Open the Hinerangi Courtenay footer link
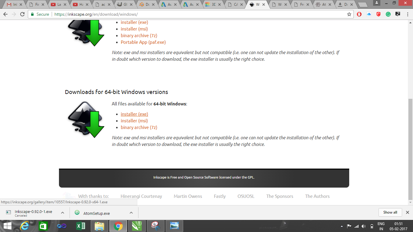The width and height of the screenshot is (413, 232). [x=141, y=196]
